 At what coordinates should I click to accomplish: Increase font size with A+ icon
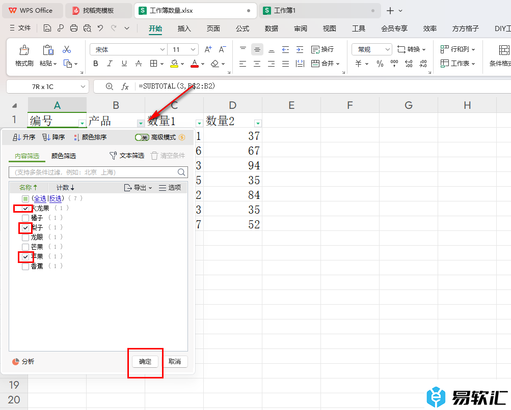[208, 49]
